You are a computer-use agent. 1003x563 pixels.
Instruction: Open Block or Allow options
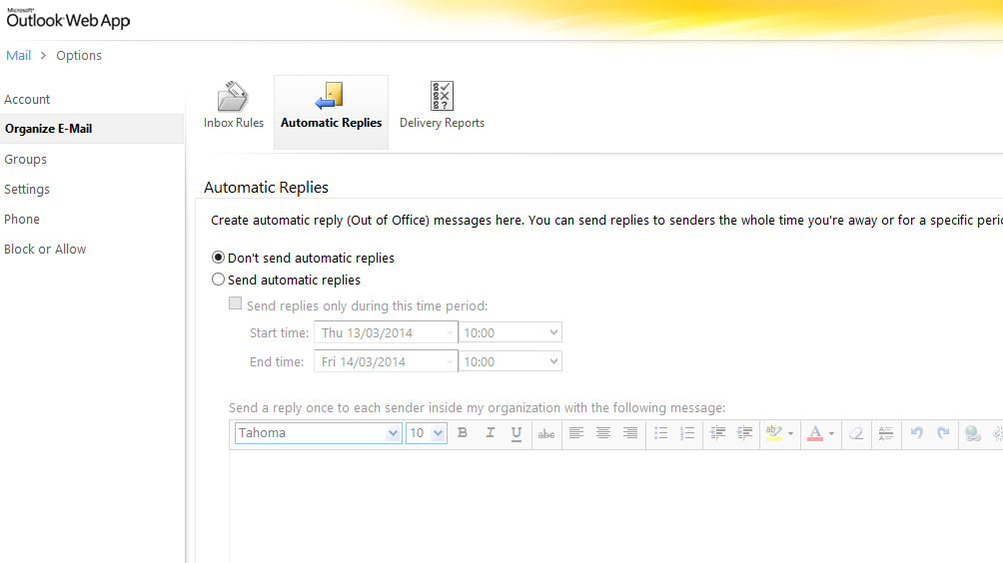click(x=45, y=250)
